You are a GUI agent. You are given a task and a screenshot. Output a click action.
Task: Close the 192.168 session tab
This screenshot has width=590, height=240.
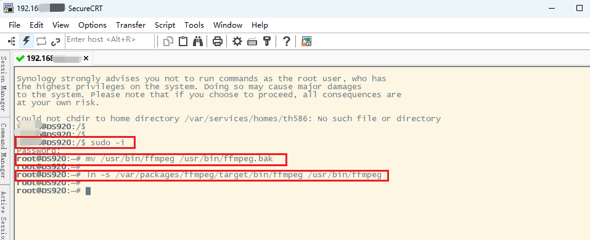click(86, 58)
